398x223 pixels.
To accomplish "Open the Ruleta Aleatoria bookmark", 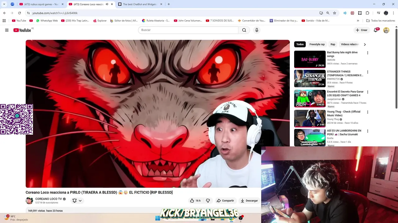I will point(156,21).
